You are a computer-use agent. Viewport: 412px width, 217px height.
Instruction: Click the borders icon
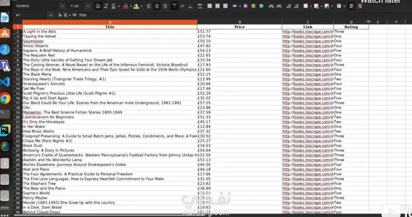coord(305,6)
